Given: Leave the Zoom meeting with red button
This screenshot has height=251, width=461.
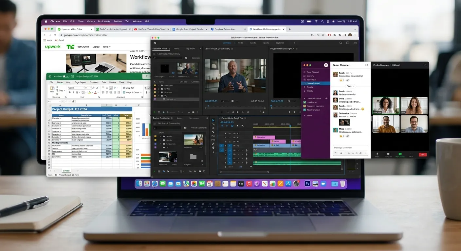Looking at the screenshot, I should 423,155.
